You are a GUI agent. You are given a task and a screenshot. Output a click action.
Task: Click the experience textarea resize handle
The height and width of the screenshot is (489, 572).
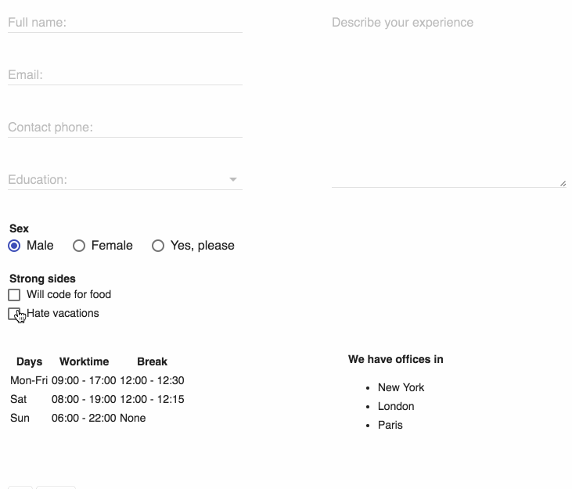563,183
